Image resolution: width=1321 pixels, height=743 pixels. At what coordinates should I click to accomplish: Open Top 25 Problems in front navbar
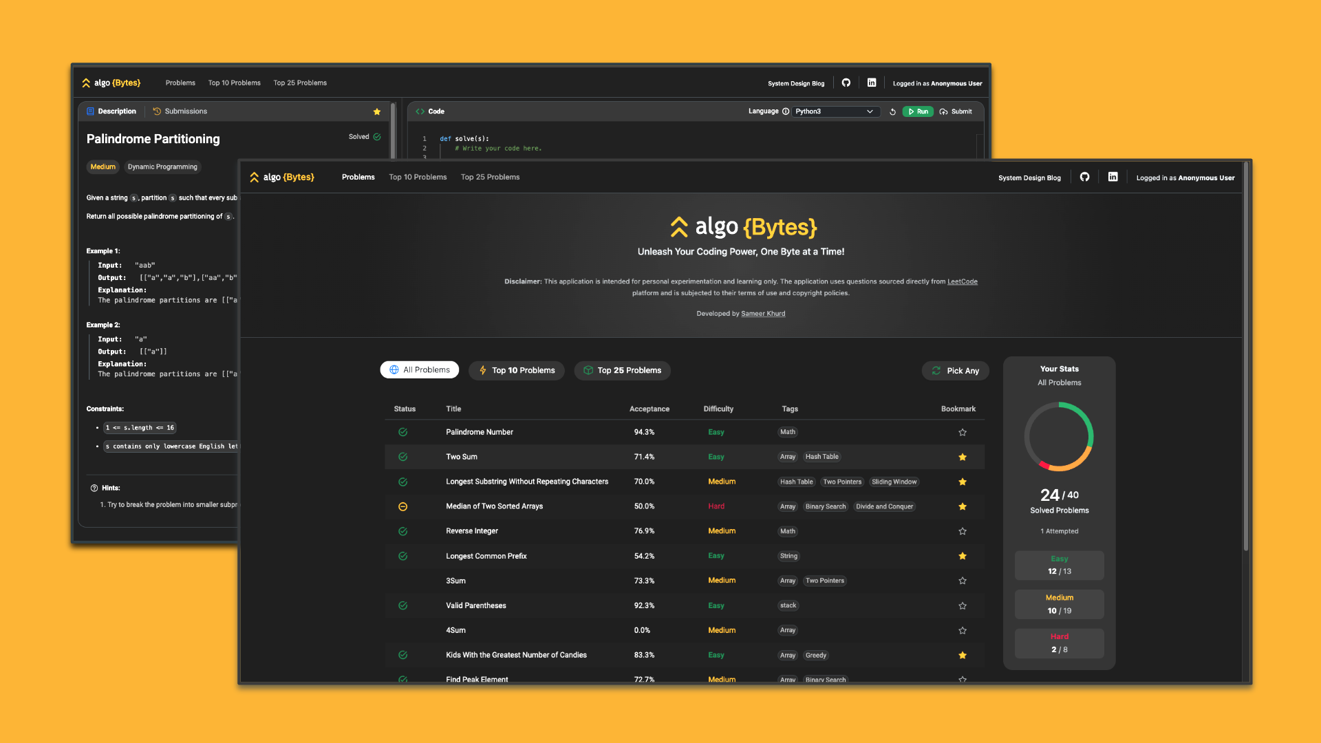(490, 177)
